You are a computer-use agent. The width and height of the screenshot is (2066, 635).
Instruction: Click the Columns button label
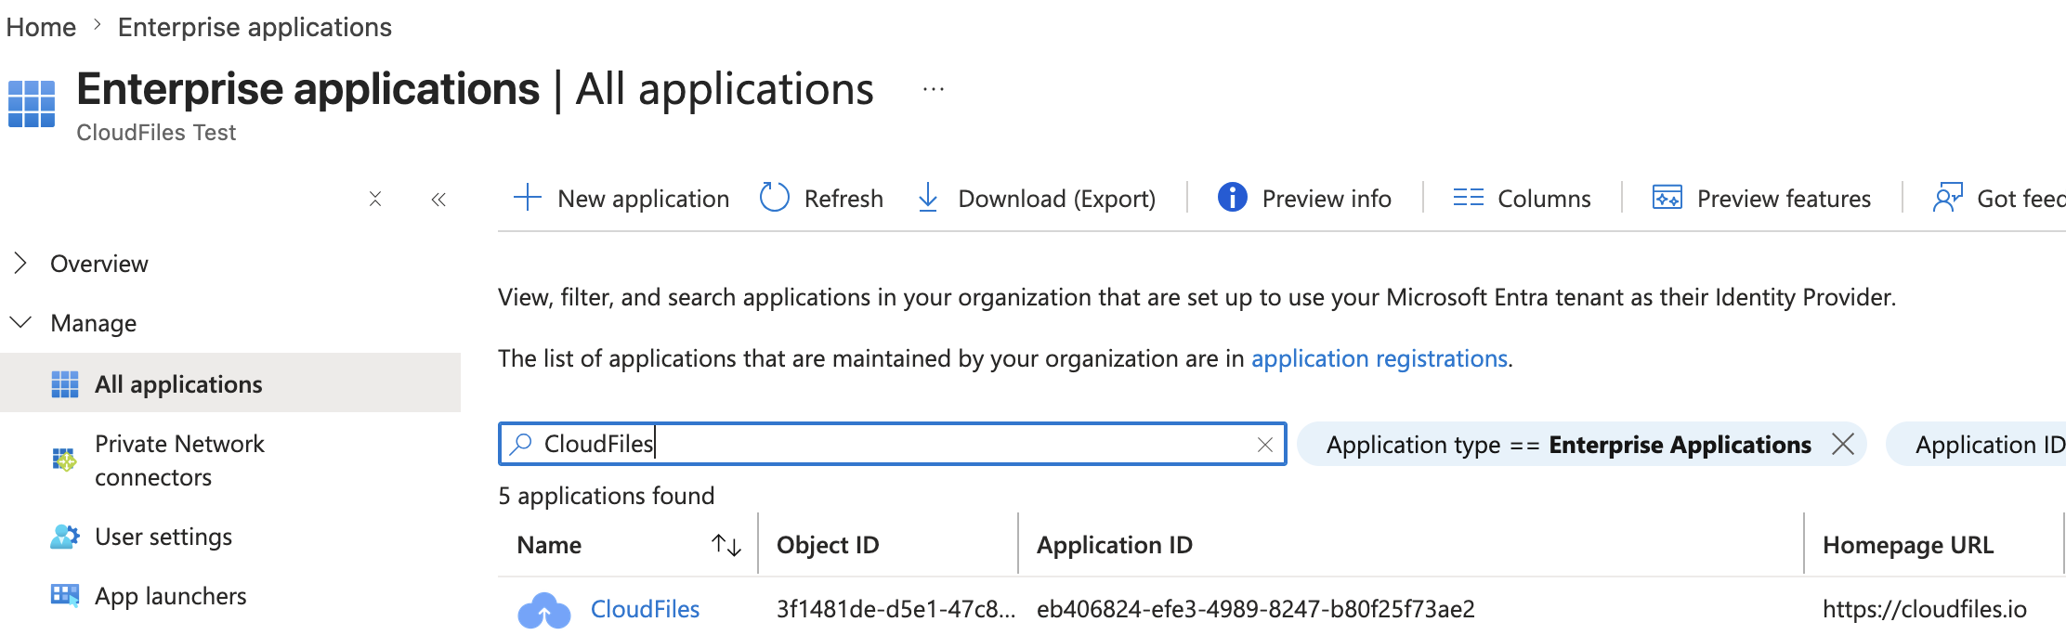(1544, 199)
